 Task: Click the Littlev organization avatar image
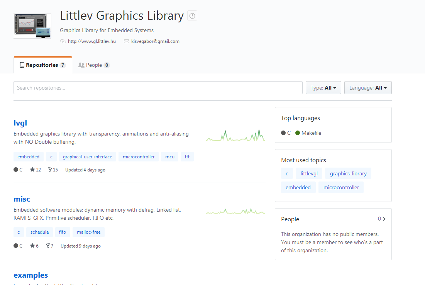pyautogui.click(x=32, y=26)
